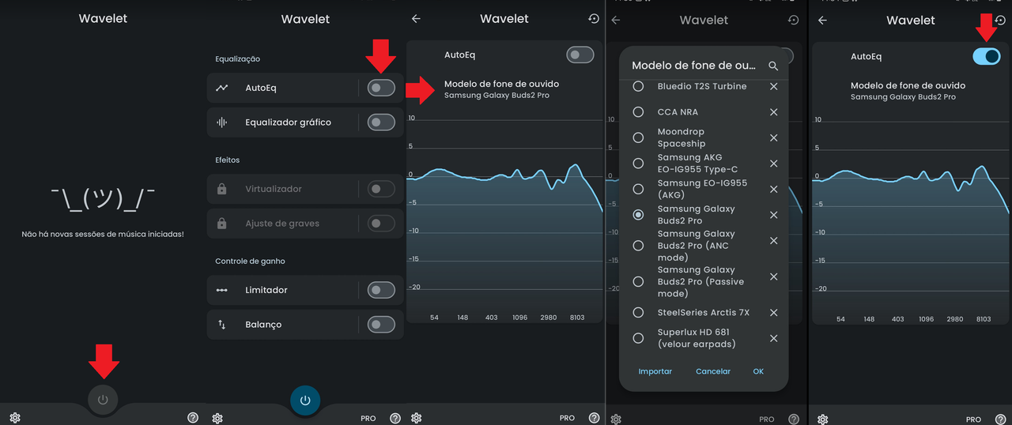Select Superlux HD 681 (velour earpads) radio
The width and height of the screenshot is (1012, 425).
pyautogui.click(x=638, y=338)
